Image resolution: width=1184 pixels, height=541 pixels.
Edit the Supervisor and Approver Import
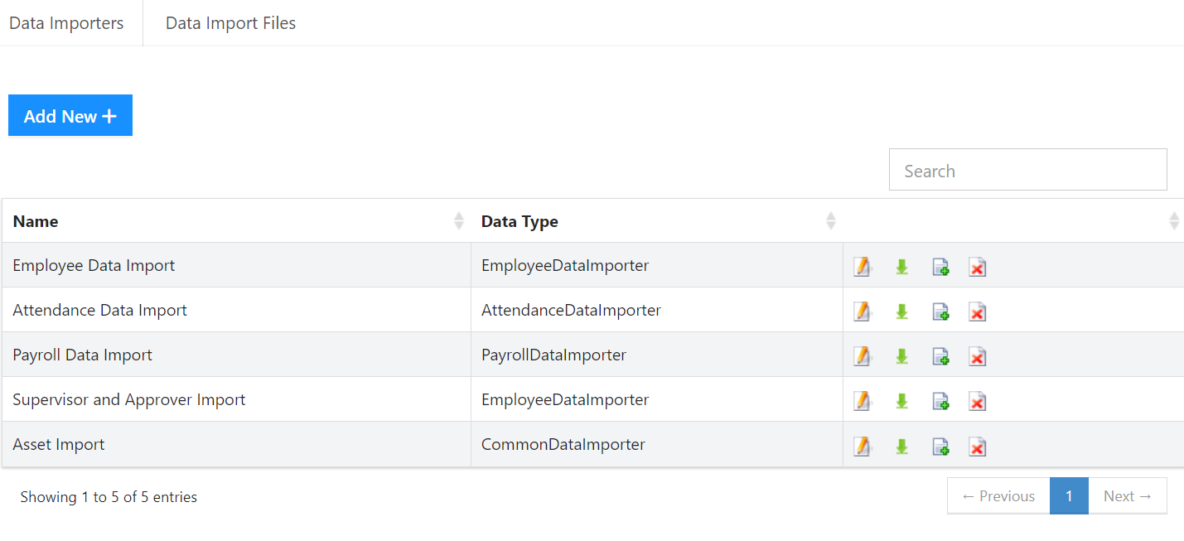click(863, 400)
